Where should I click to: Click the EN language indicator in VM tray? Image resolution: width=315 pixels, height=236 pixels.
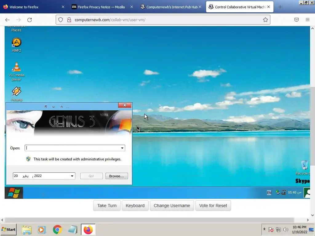(x=269, y=193)
